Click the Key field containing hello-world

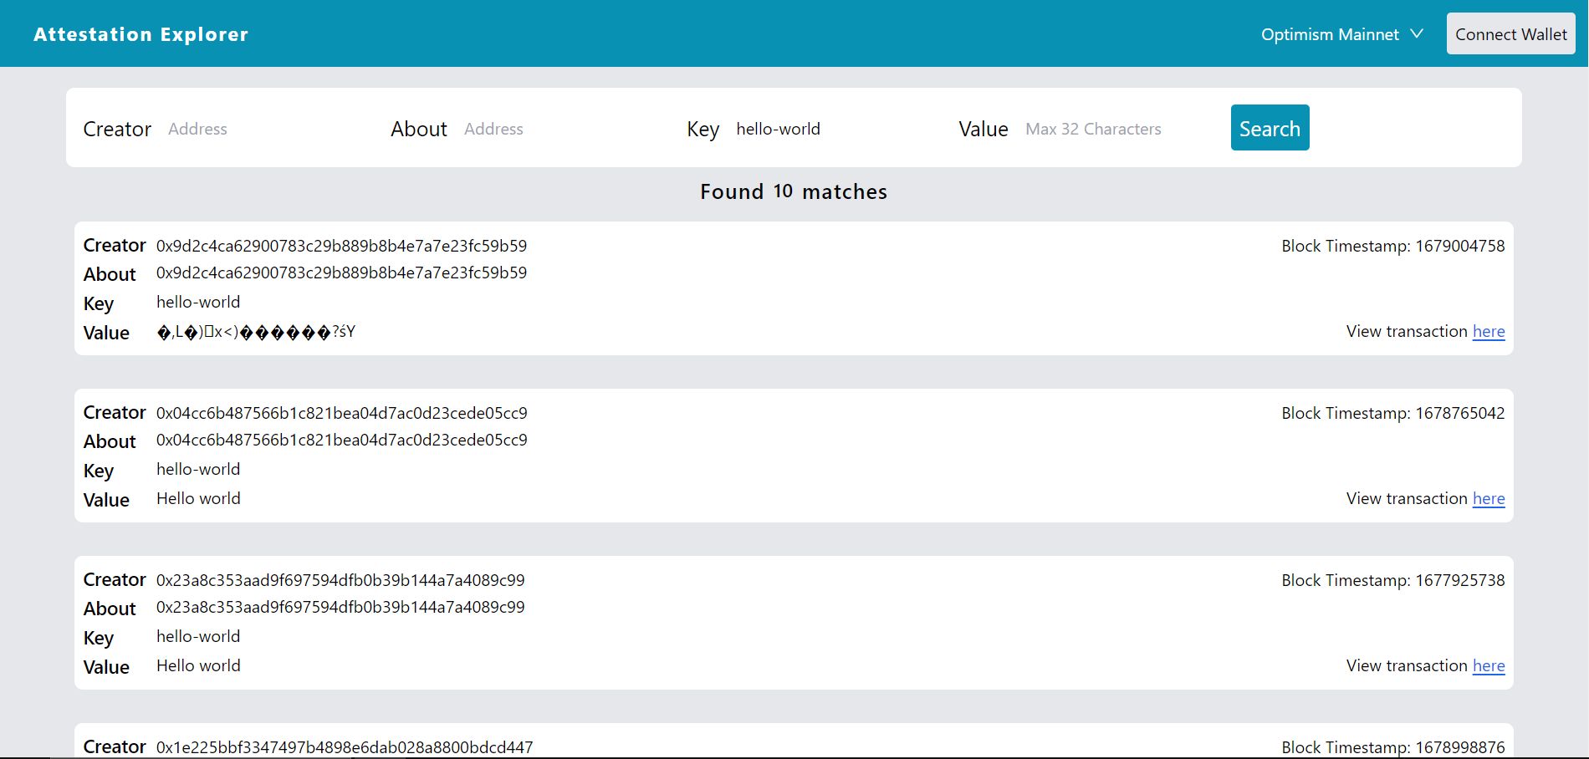point(835,129)
